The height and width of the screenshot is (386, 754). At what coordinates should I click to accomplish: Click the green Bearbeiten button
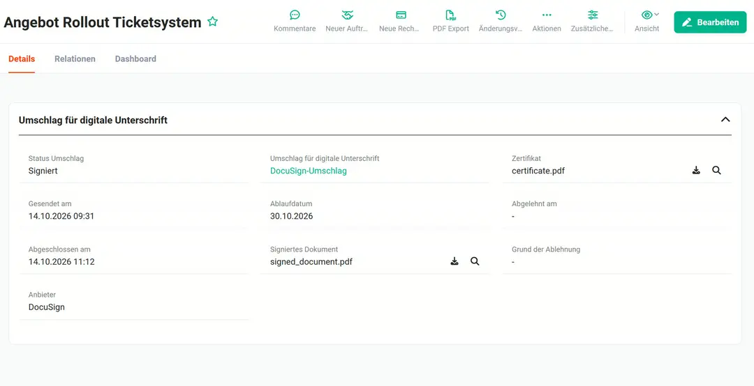pos(710,22)
